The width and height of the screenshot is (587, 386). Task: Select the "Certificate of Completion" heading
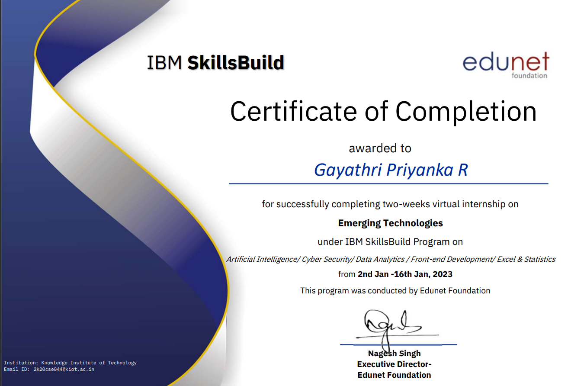click(383, 111)
